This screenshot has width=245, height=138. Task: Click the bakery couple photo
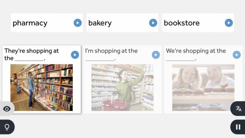point(203,88)
